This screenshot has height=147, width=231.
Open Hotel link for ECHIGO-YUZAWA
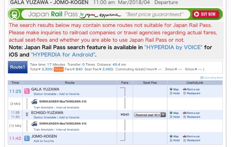(177, 117)
